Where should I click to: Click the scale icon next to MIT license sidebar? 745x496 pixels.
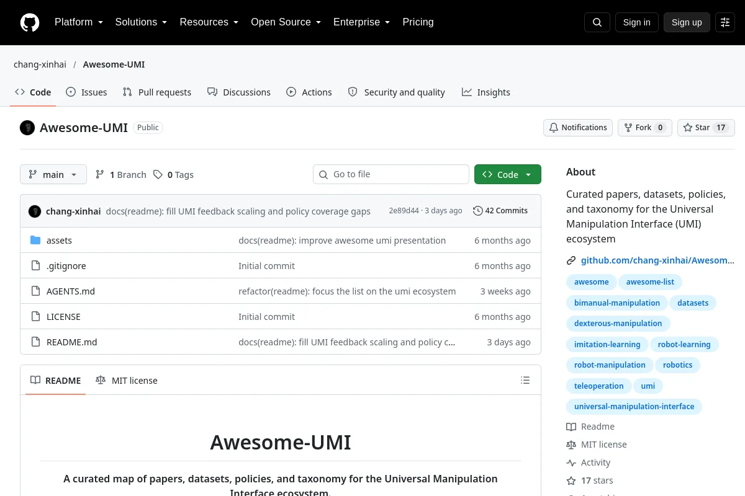point(571,445)
